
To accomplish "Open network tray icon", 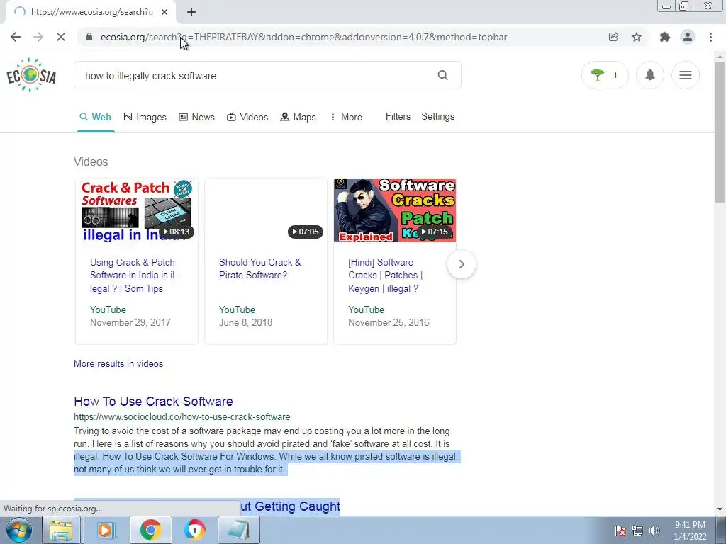I will (x=637, y=531).
